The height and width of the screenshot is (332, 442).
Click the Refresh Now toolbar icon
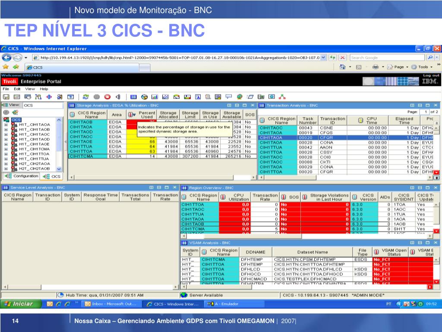(86, 97)
